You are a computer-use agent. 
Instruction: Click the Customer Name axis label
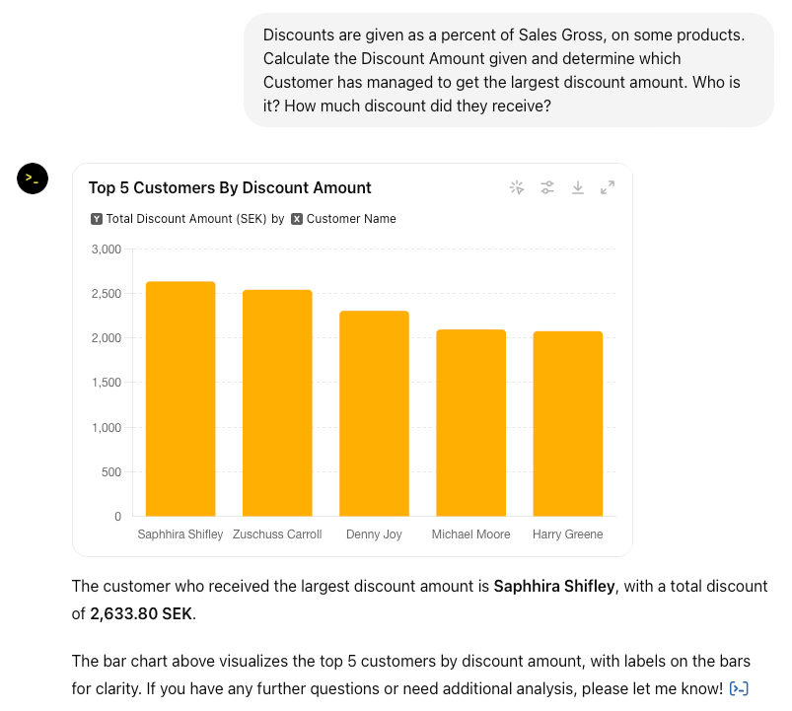(x=351, y=219)
